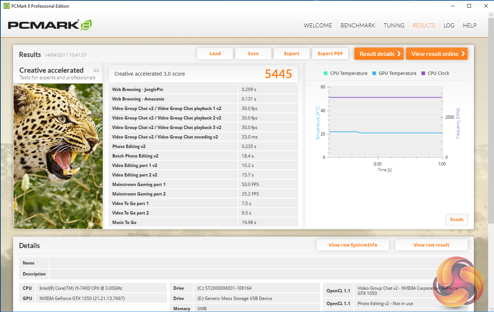Open View result online
Viewport: 494px width, 312px height.
click(x=437, y=54)
